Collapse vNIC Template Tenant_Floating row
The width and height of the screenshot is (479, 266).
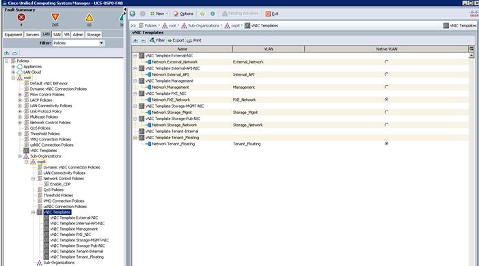[135, 138]
